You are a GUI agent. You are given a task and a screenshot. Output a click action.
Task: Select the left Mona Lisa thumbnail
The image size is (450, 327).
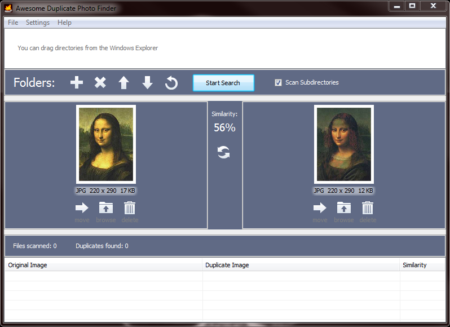tap(106, 144)
